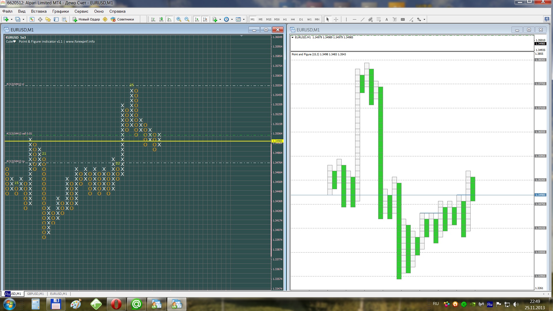
Task: Open the periods clock dropdown arrow
Action: point(232,19)
